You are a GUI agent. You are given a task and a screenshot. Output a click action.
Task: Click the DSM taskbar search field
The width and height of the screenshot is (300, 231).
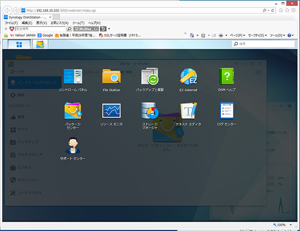pyautogui.click(x=263, y=44)
